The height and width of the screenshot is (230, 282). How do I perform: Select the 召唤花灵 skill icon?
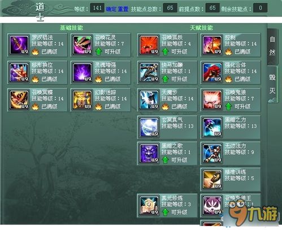pos(83,45)
